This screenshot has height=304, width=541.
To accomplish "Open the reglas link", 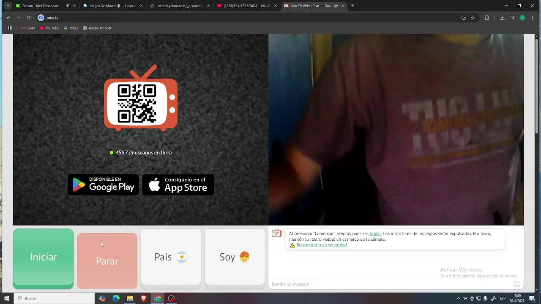I will tap(375, 233).
